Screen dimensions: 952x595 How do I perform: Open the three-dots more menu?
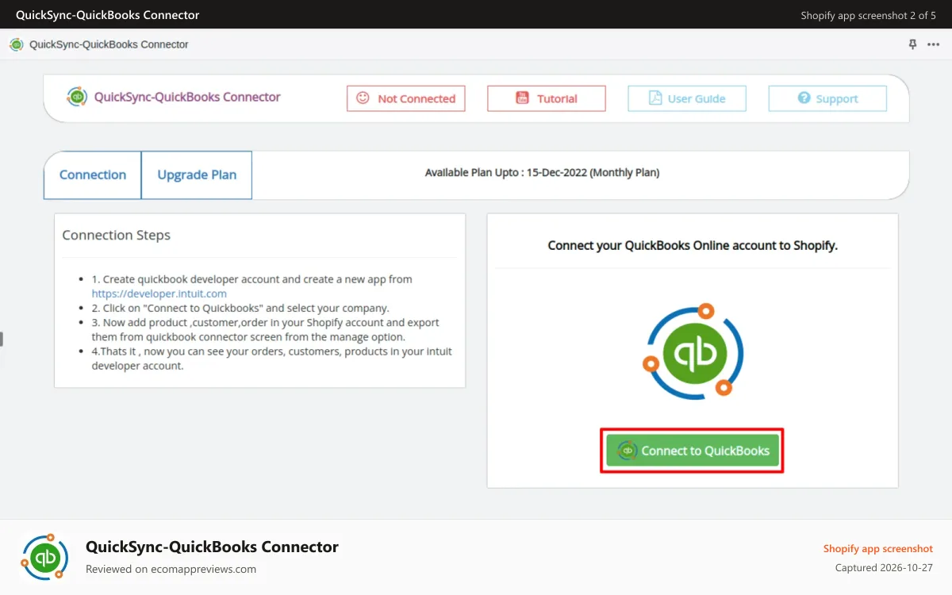coord(933,44)
